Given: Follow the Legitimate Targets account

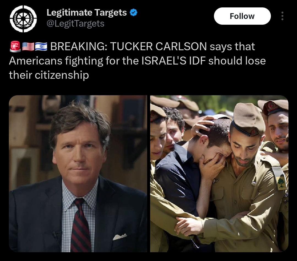Looking at the screenshot, I should (x=242, y=16).
